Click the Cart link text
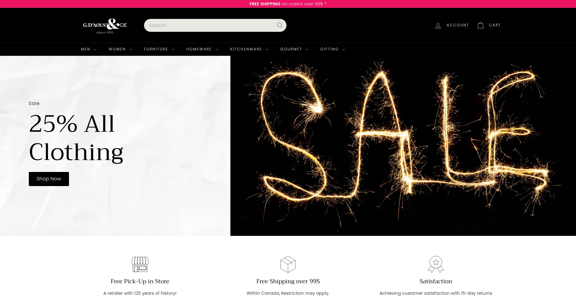This screenshot has width=576, height=298. 495,25
